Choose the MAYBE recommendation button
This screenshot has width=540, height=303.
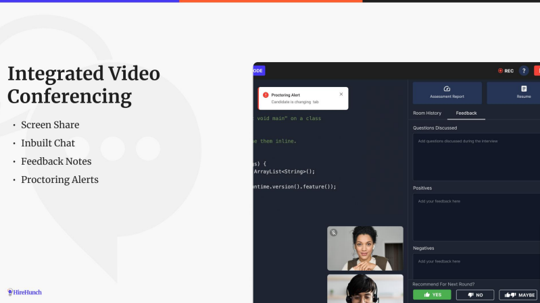(x=518, y=295)
